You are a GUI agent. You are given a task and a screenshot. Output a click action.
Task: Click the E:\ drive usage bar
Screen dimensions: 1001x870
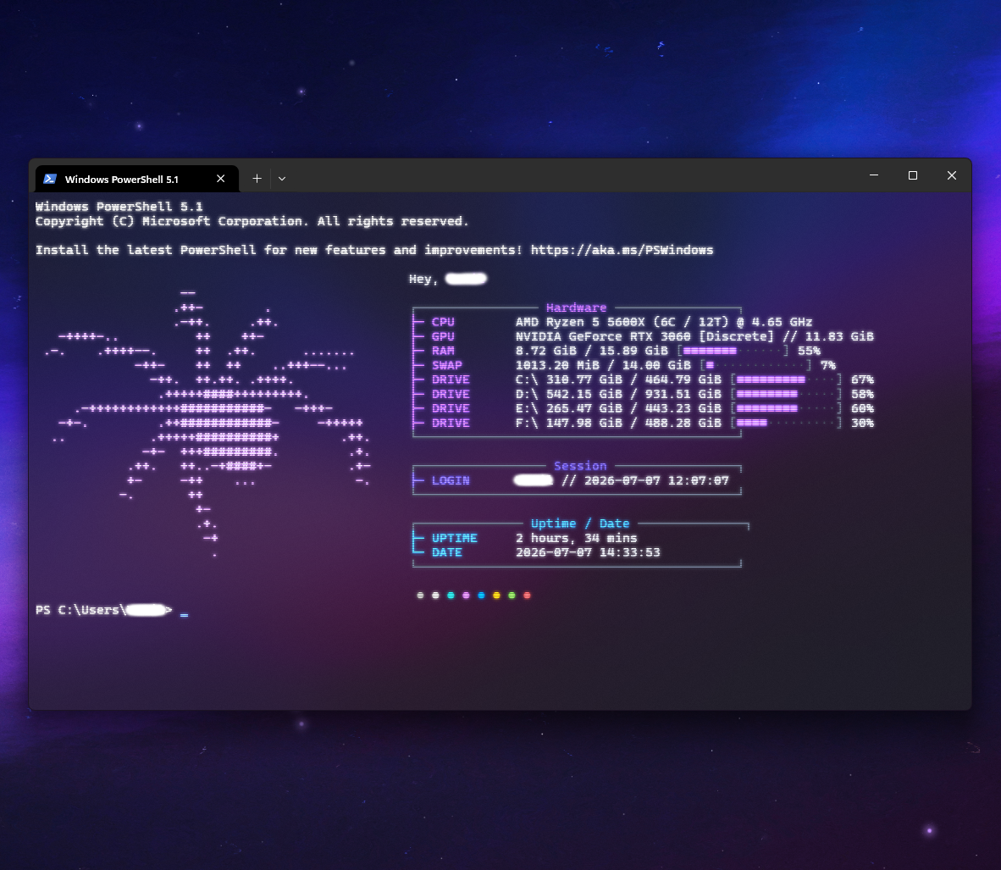pyautogui.click(x=787, y=408)
